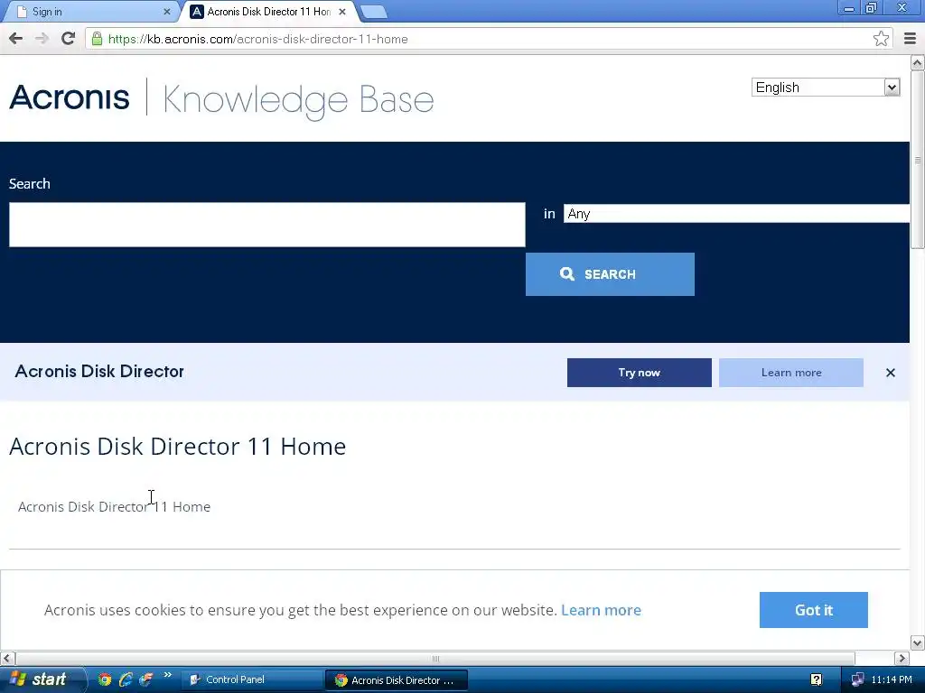Viewport: 925px width, 693px height.
Task: Click the third quick launch icon
Action: point(145,679)
